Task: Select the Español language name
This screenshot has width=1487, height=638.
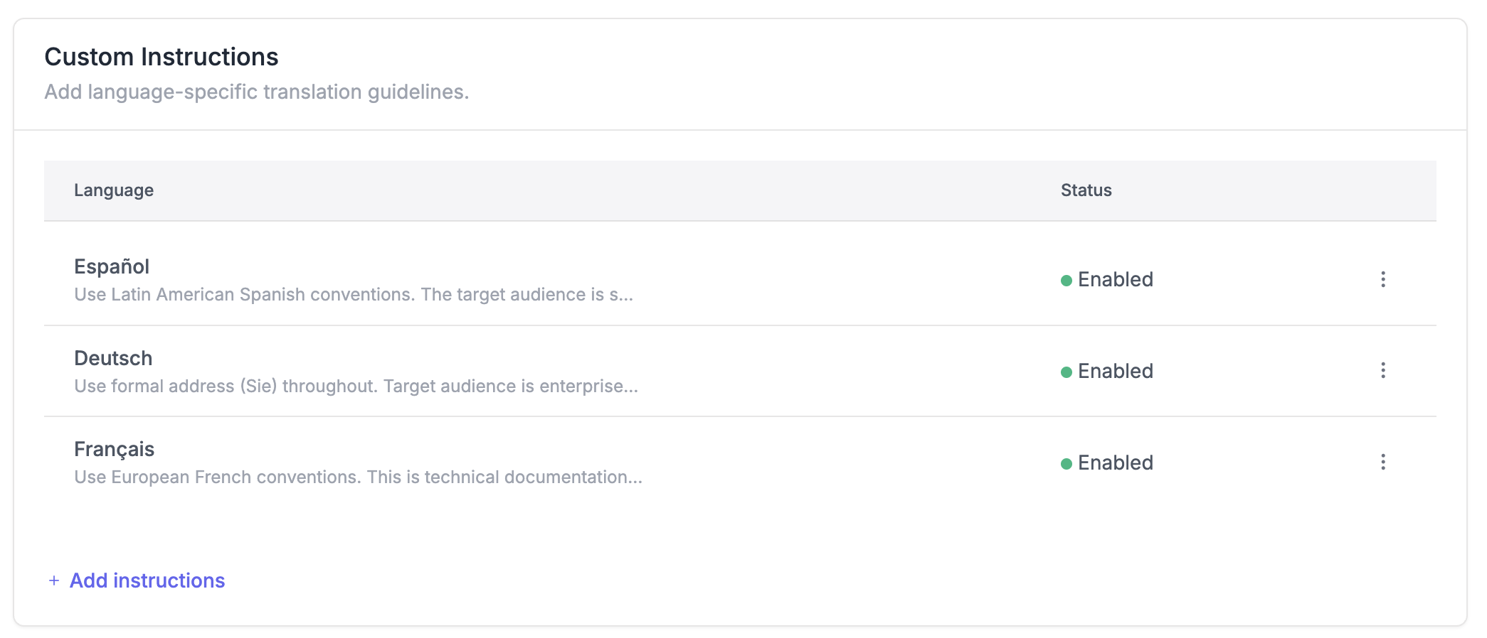Action: tap(112, 266)
